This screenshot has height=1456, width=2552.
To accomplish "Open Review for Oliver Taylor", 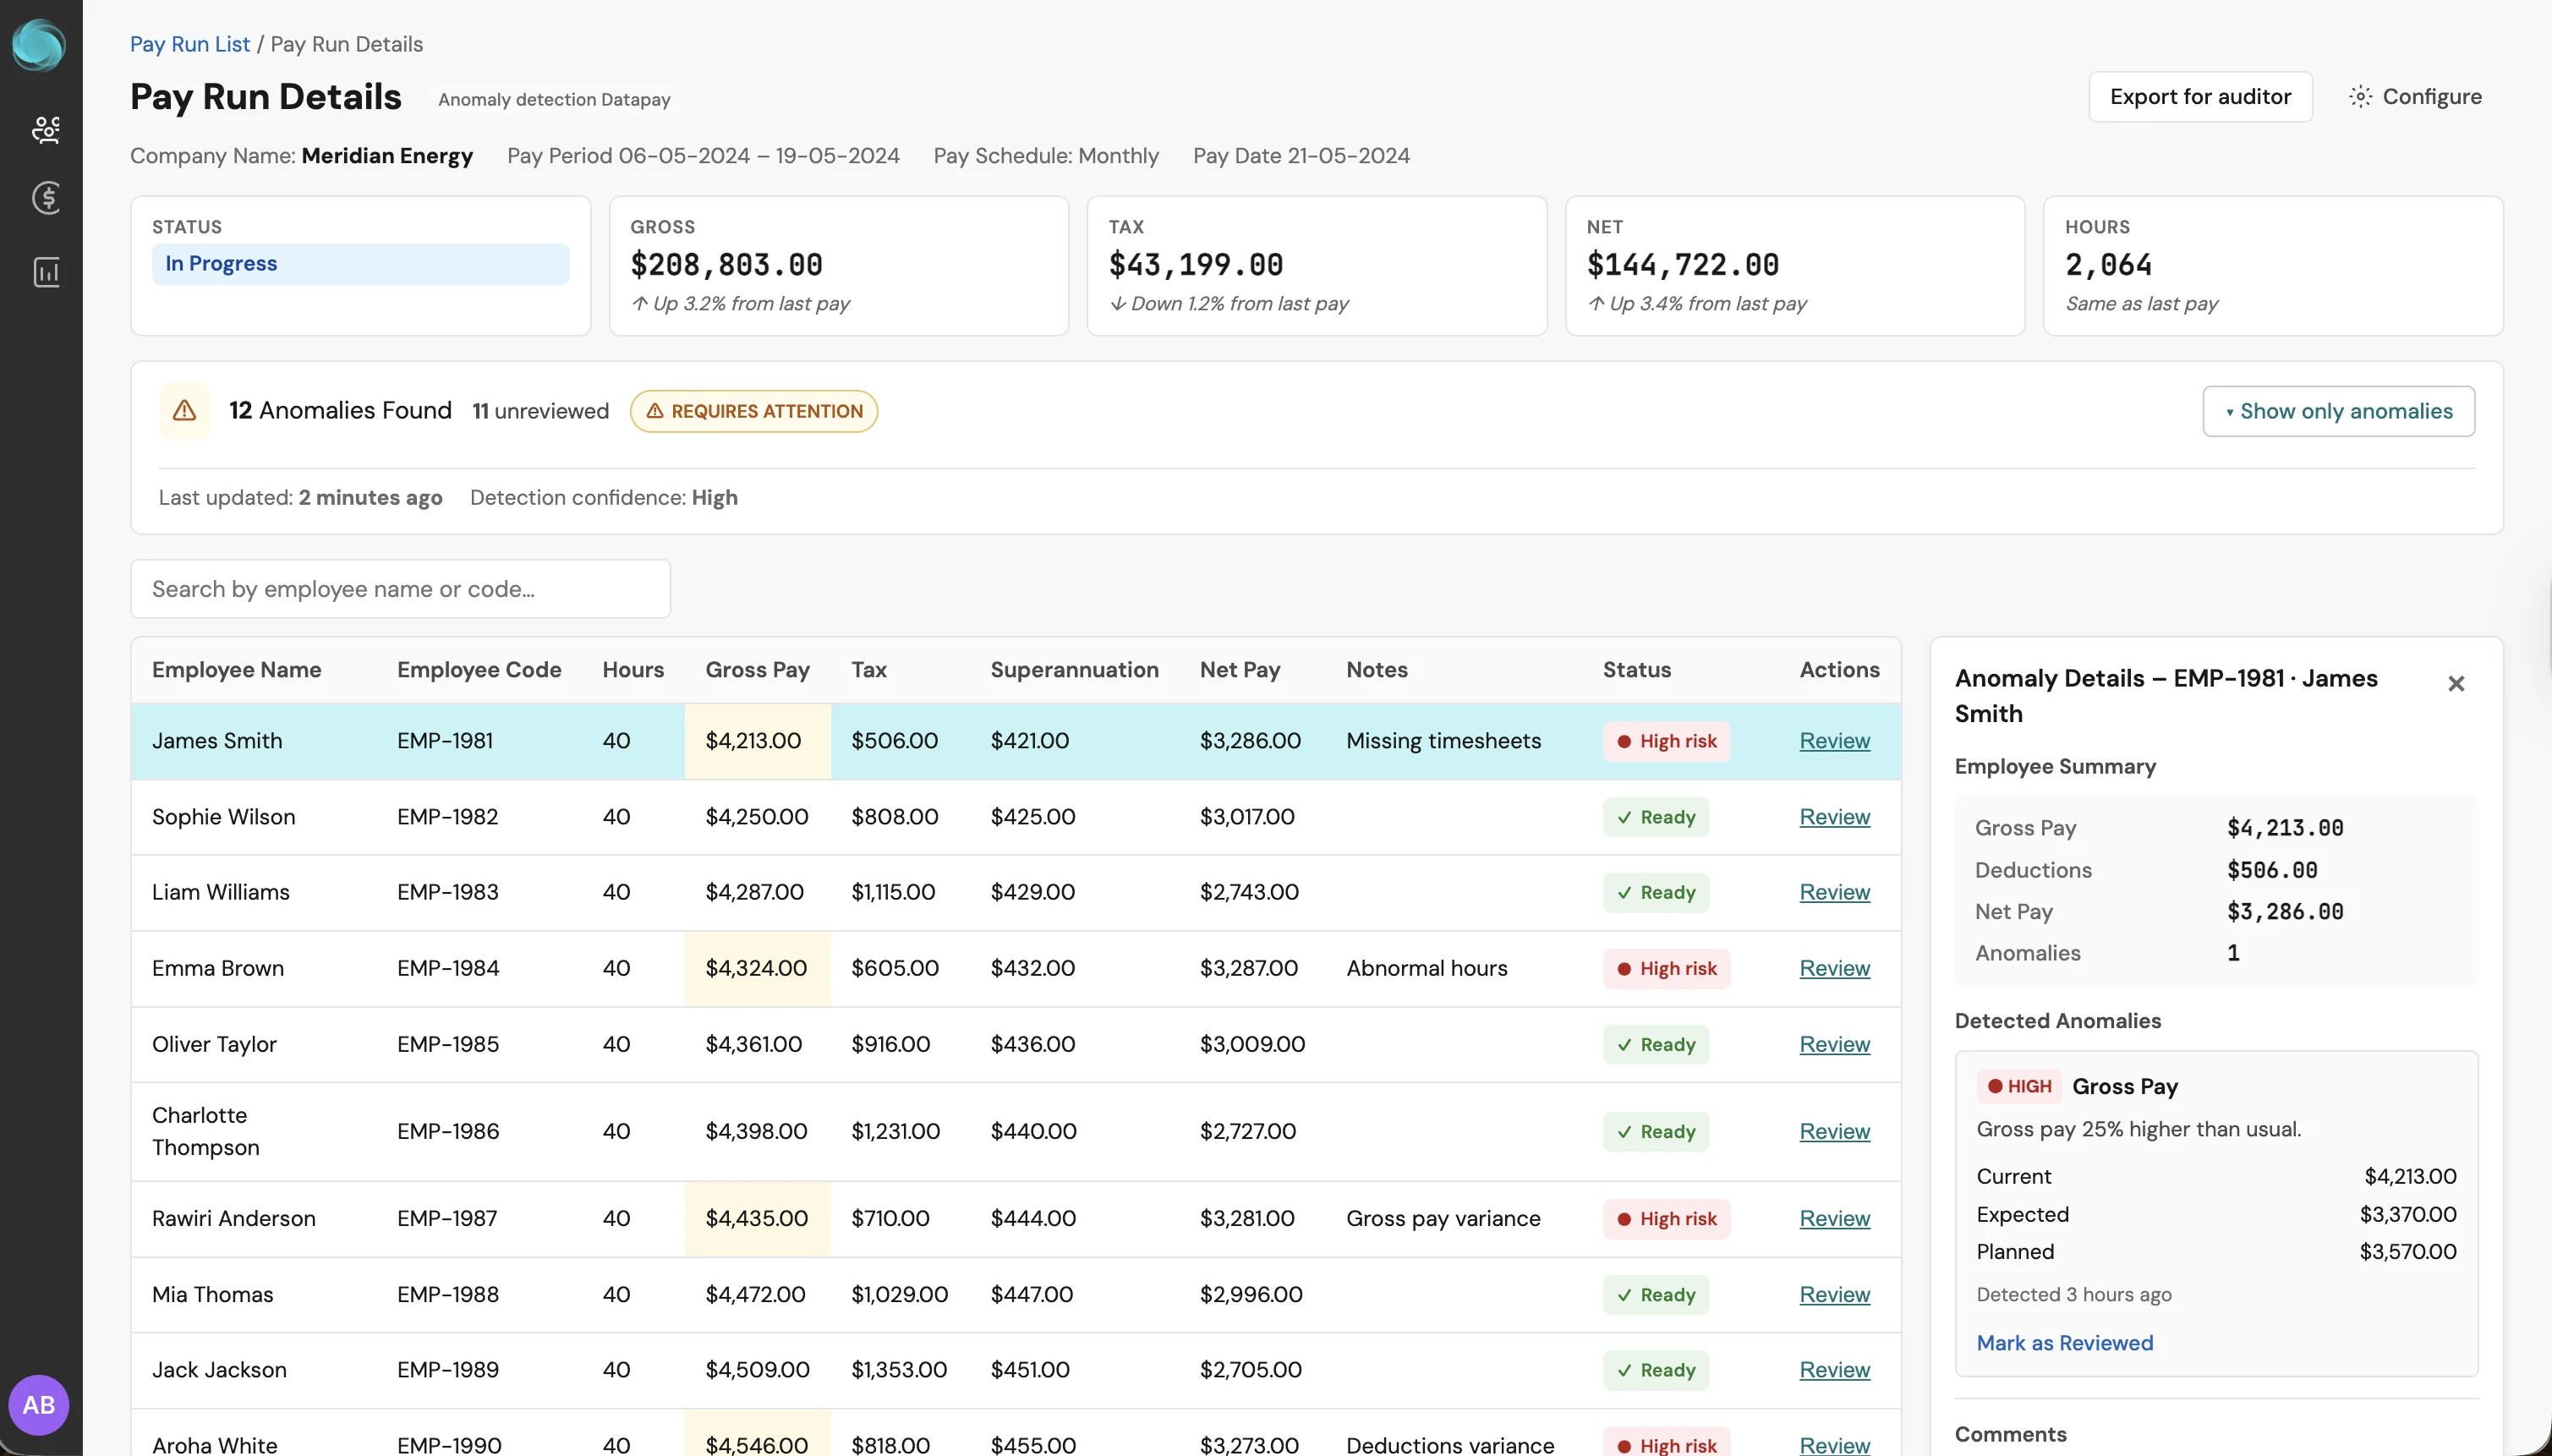I will (1834, 1044).
